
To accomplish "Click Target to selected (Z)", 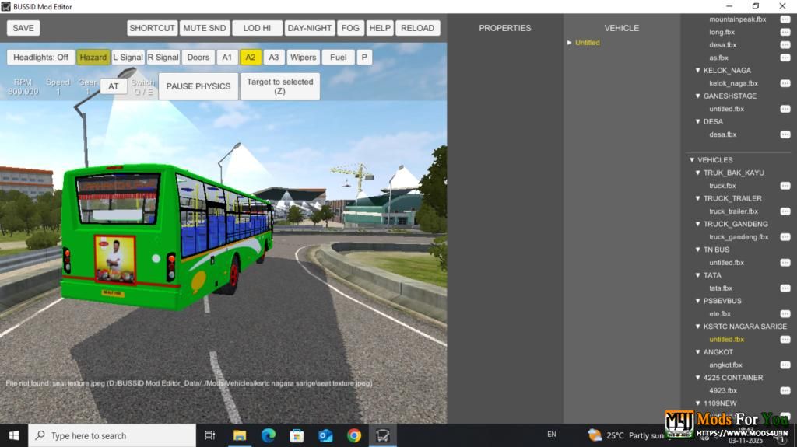I will coord(280,86).
